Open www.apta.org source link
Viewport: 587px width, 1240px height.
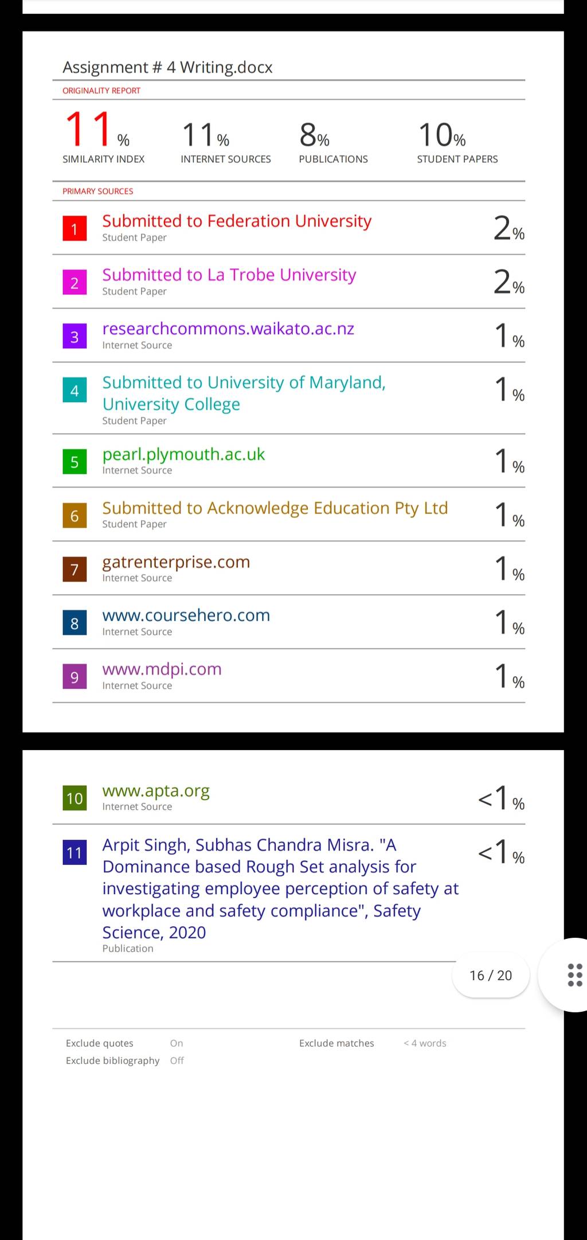coord(156,791)
